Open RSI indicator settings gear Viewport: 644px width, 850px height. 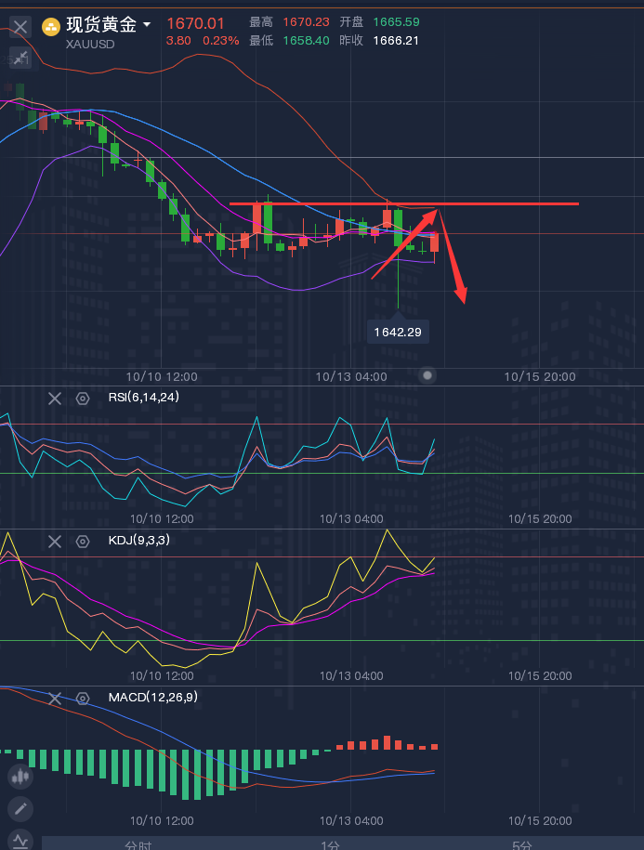(83, 399)
